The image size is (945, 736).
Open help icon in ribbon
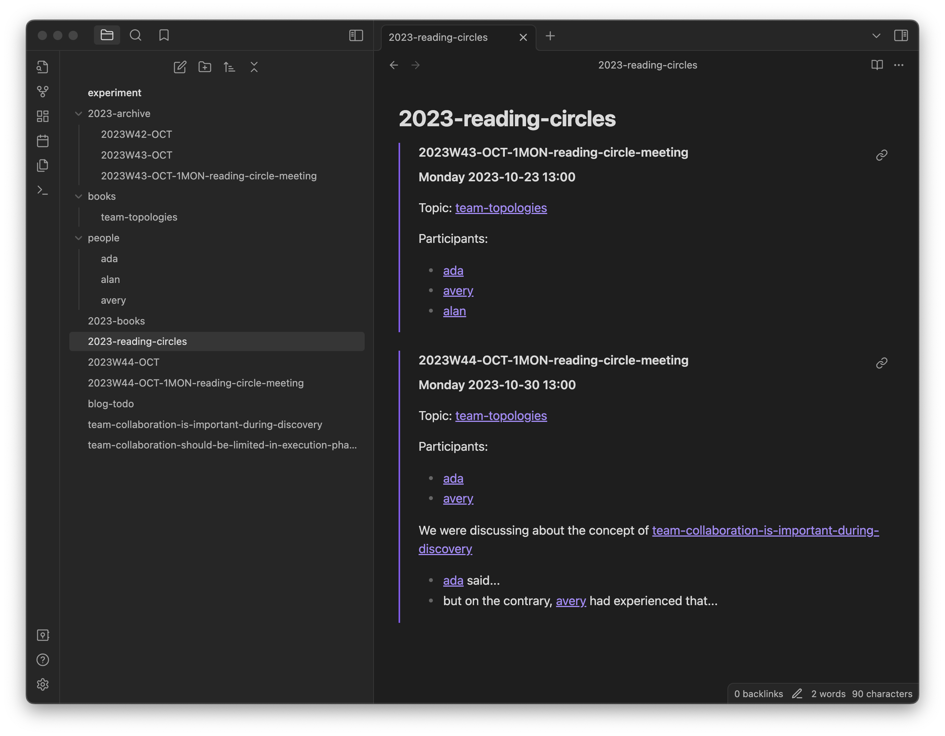pos(42,660)
